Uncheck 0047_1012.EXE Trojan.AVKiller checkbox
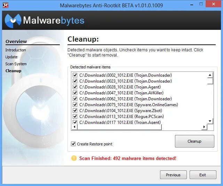 point(75,93)
